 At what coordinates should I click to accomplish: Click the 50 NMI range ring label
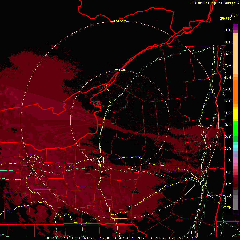120,70
